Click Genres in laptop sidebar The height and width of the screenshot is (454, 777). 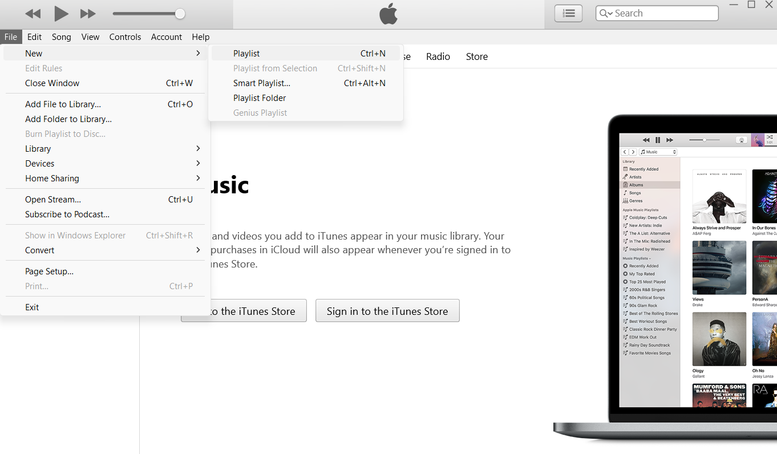tap(636, 201)
